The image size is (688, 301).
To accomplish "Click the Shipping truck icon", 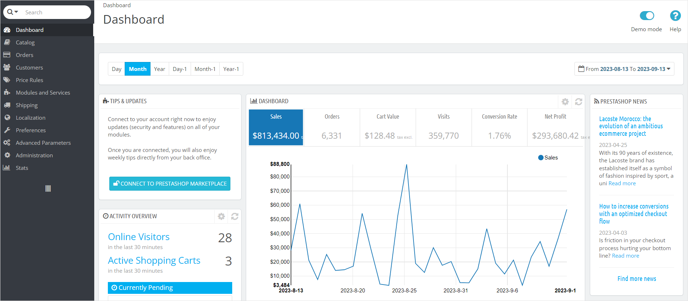I will [x=7, y=105].
